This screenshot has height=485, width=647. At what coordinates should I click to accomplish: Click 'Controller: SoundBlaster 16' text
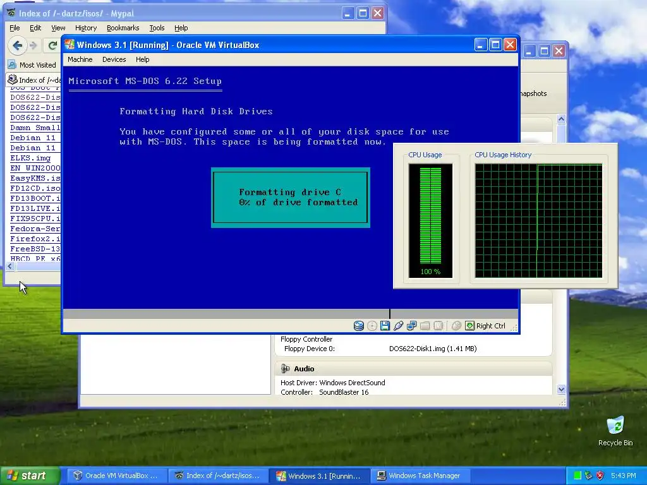pyautogui.click(x=324, y=392)
